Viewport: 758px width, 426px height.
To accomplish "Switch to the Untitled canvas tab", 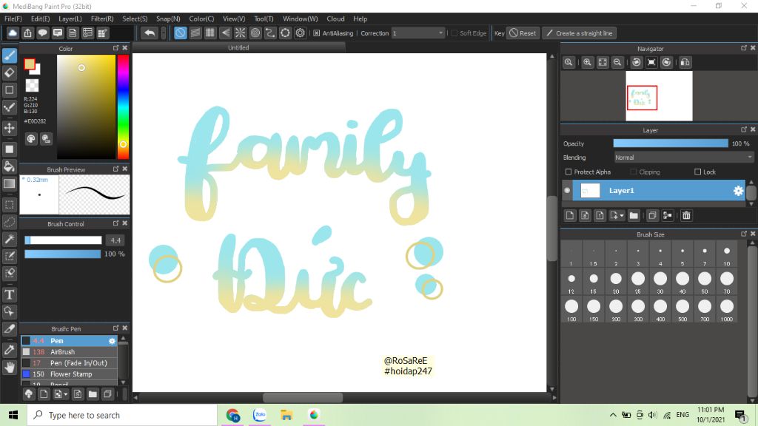I will tap(238, 48).
